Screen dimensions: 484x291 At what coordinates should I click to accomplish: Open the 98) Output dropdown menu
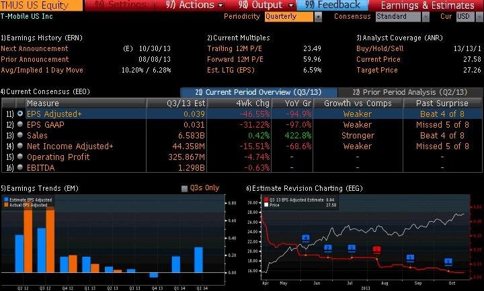pyautogui.click(x=266, y=5)
